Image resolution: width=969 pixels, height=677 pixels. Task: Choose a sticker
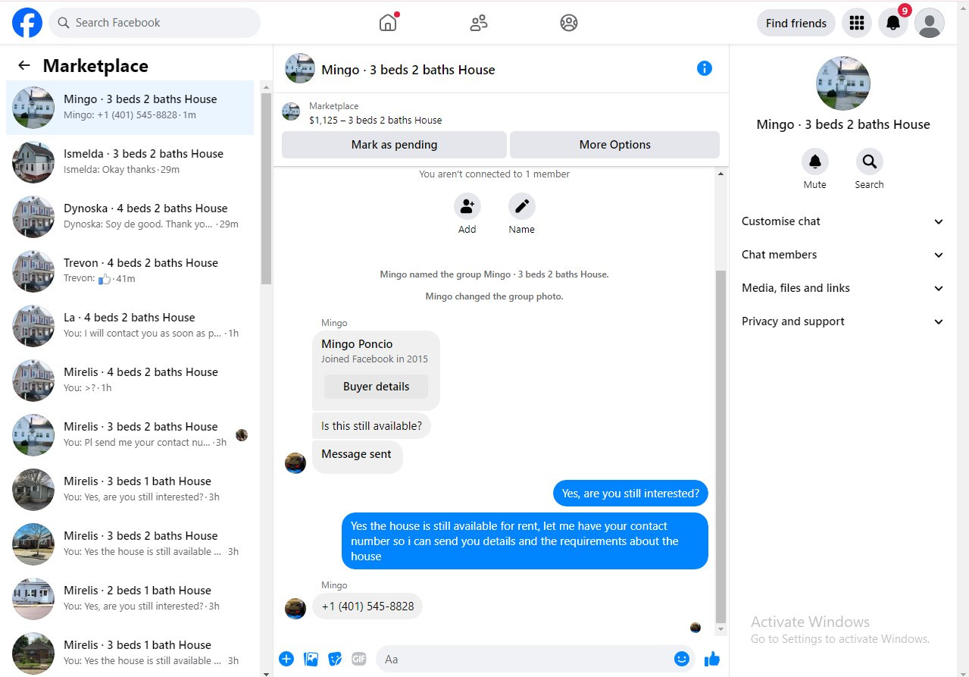(x=335, y=659)
